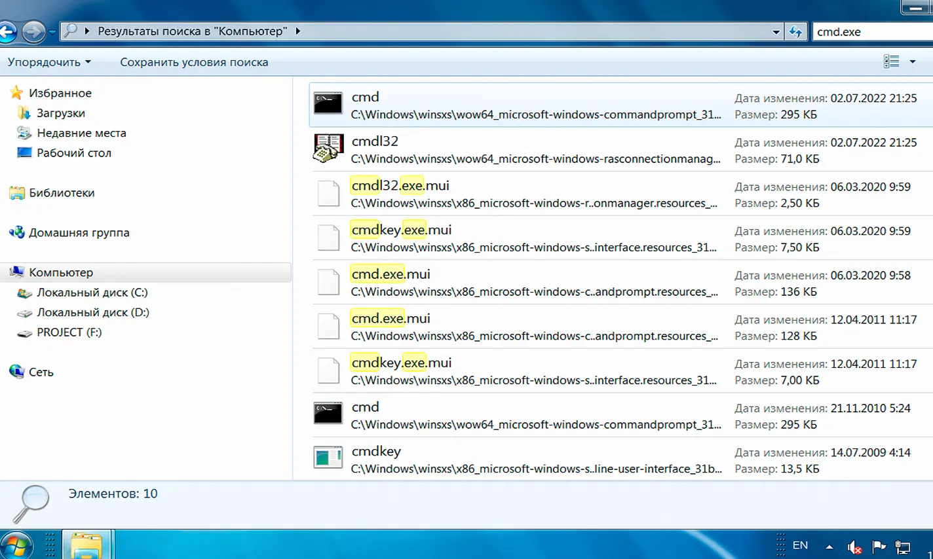
Task: Select the cmdkey result of 13,5 КБ
Action: 621,460
